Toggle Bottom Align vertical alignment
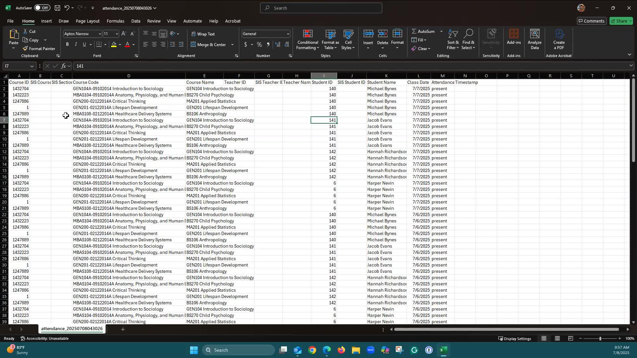 (163, 34)
